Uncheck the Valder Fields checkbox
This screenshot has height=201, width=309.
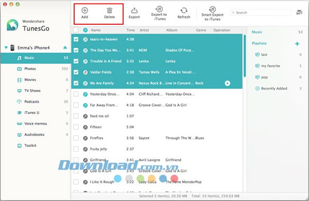[x=76, y=72]
